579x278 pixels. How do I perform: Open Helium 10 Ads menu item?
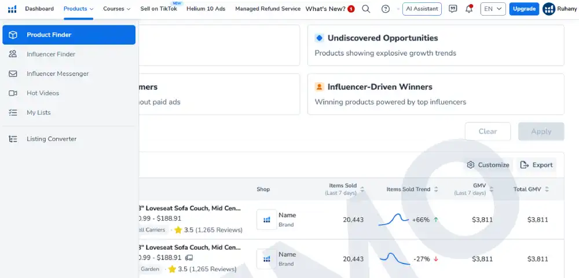[206, 9]
